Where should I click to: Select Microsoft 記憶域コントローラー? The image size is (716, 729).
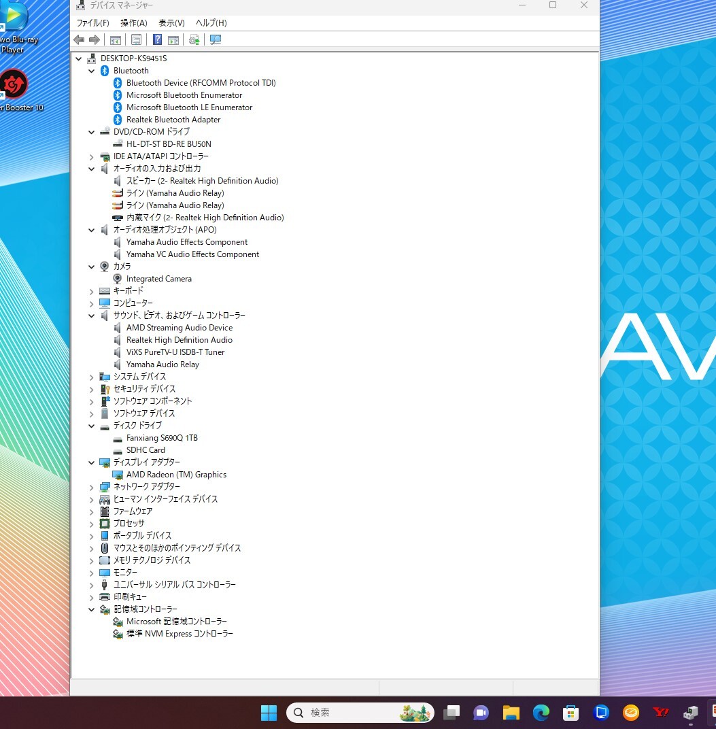tap(177, 622)
